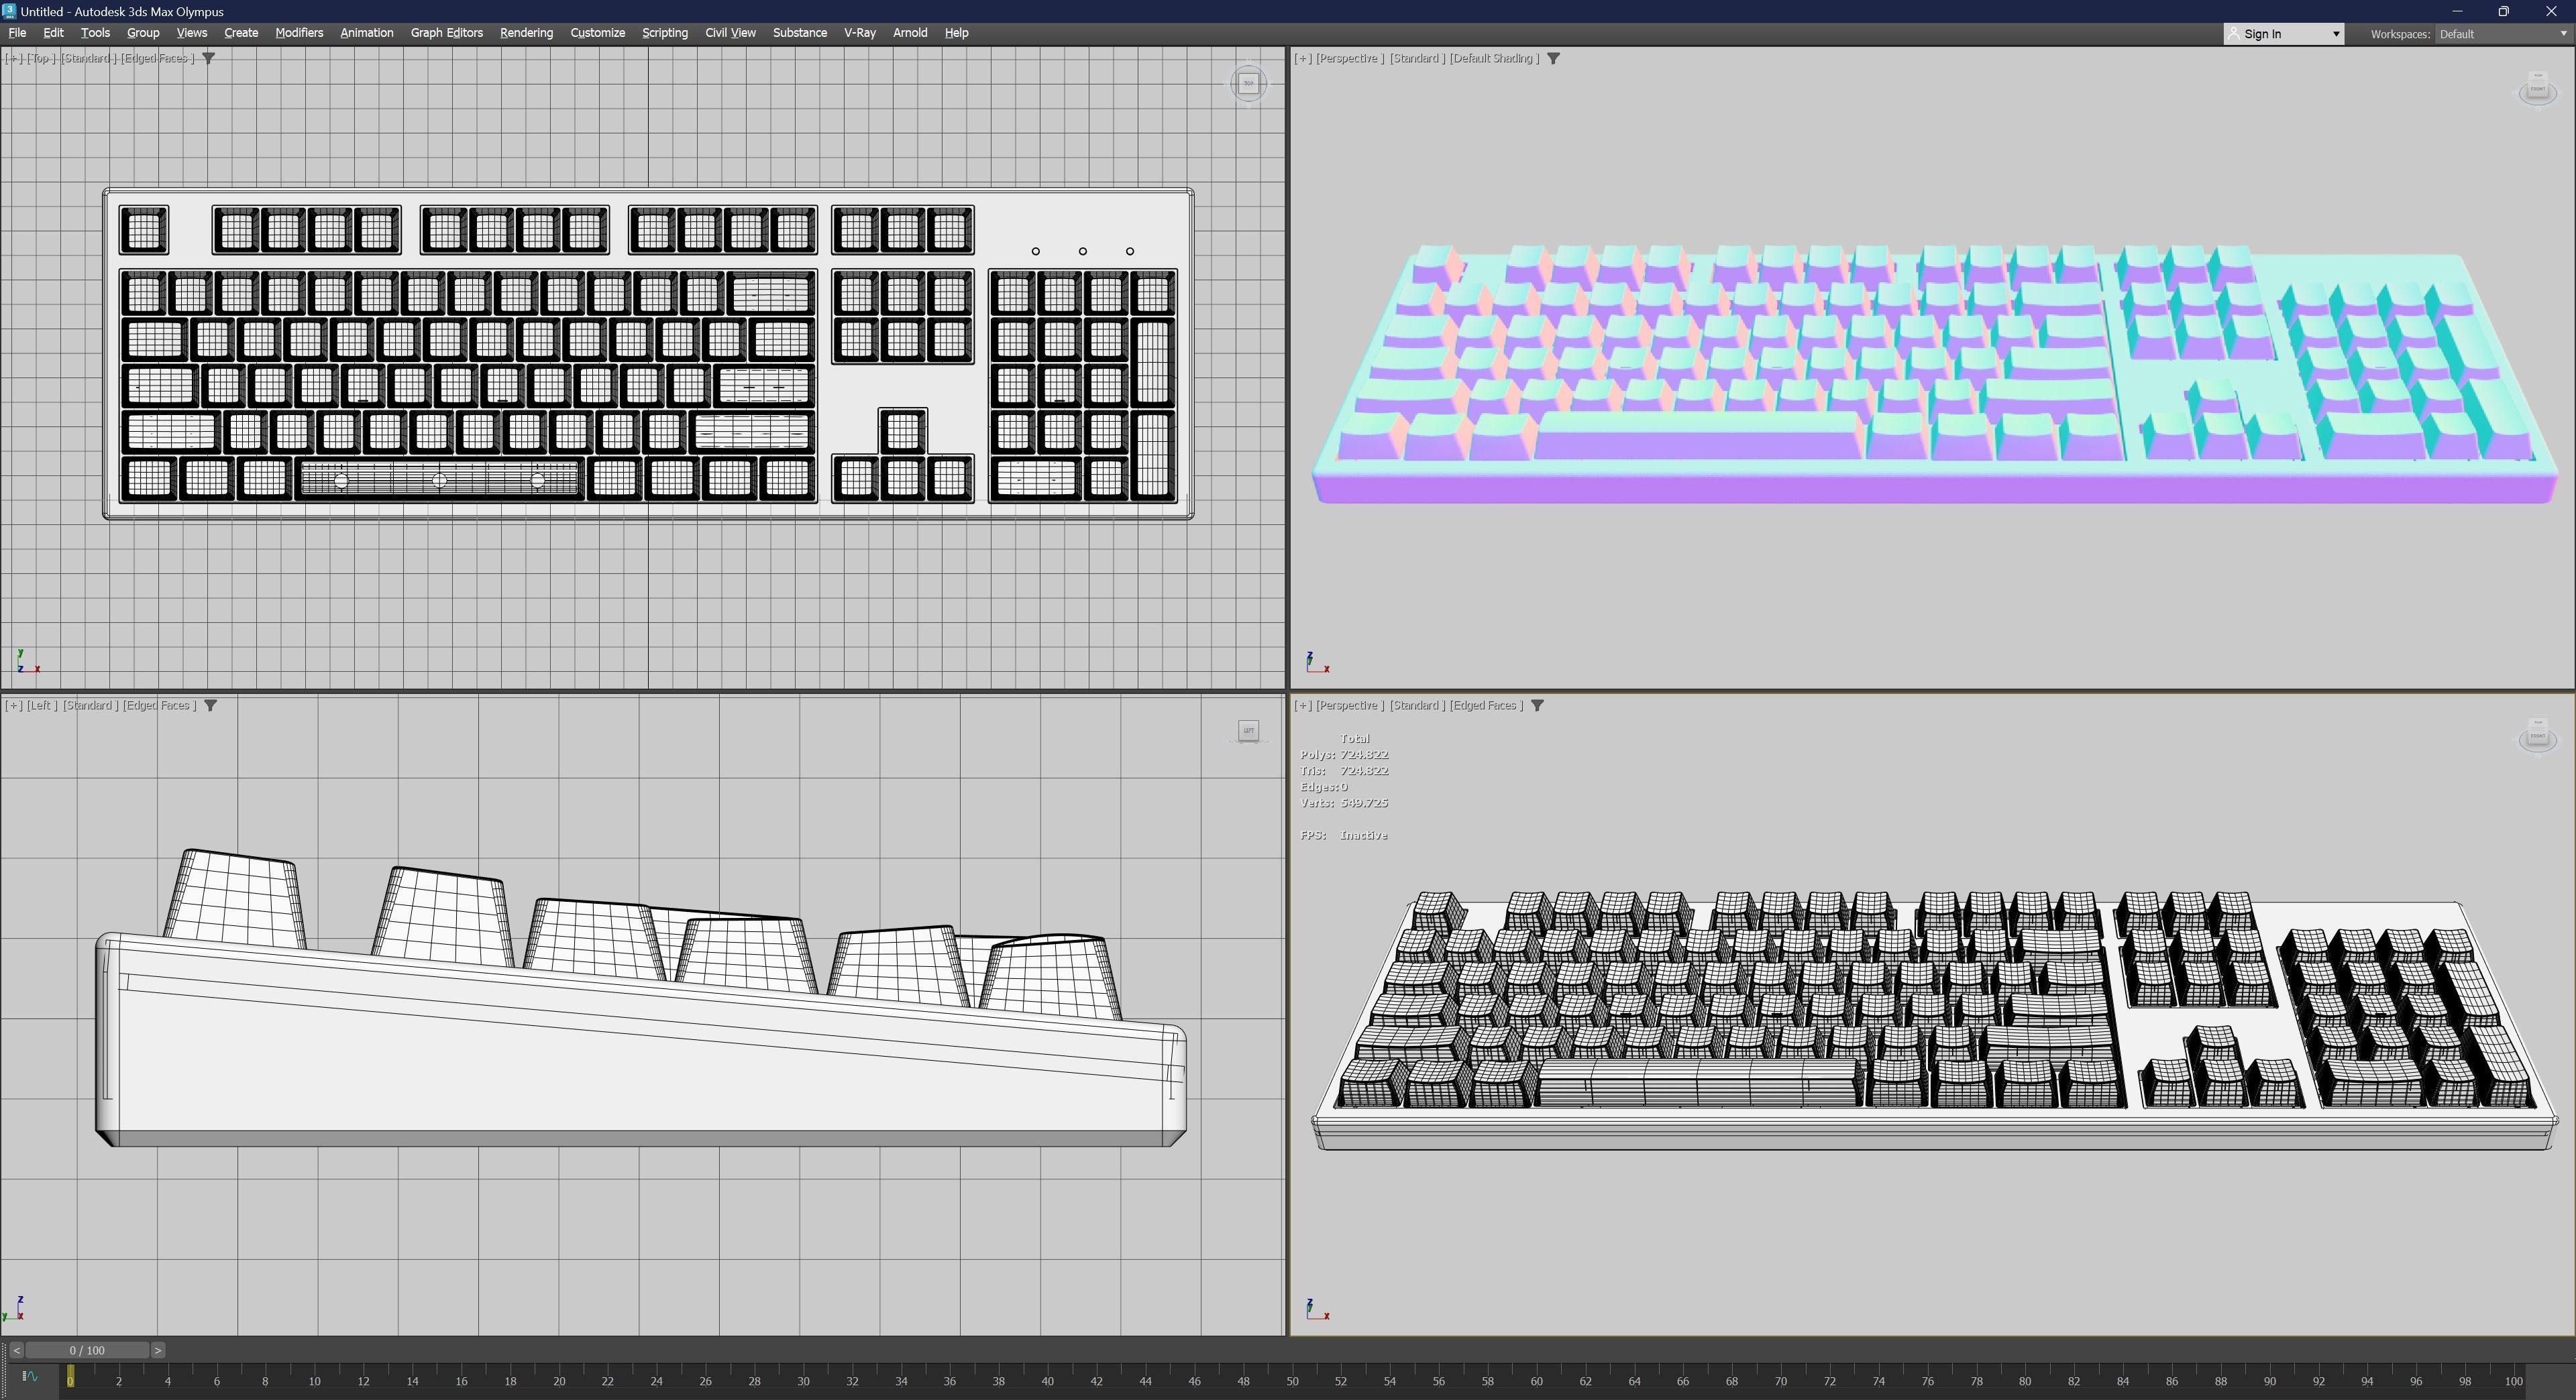
Task: Open the Create menu
Action: [241, 33]
